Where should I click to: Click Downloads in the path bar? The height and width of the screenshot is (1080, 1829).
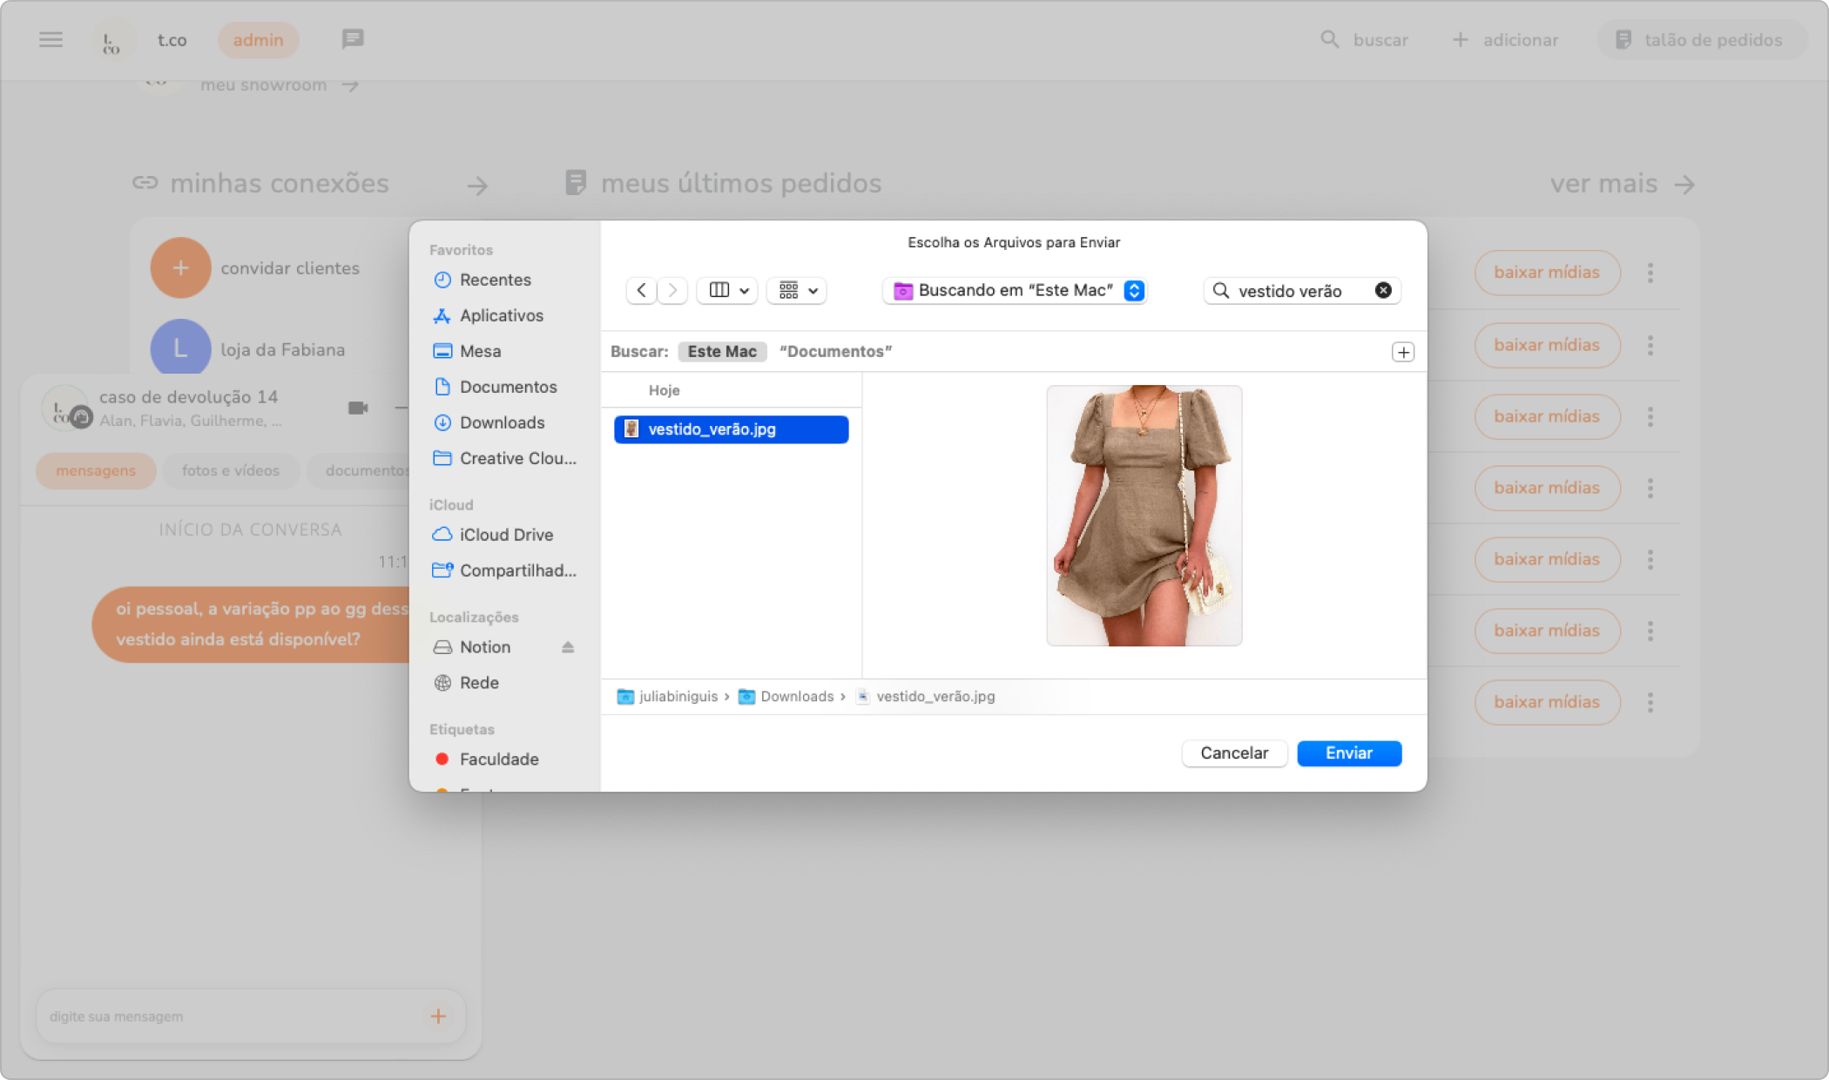[x=796, y=697]
